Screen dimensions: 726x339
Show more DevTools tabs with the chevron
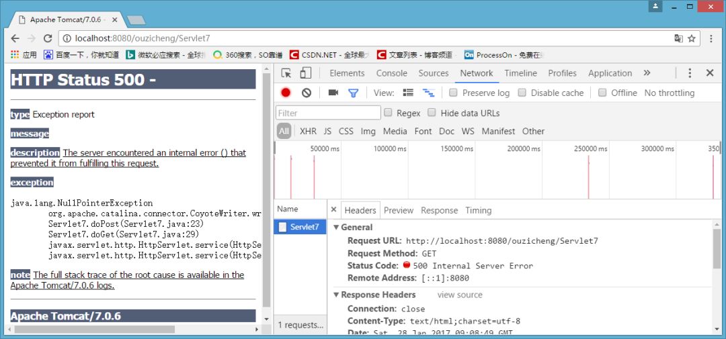point(647,73)
